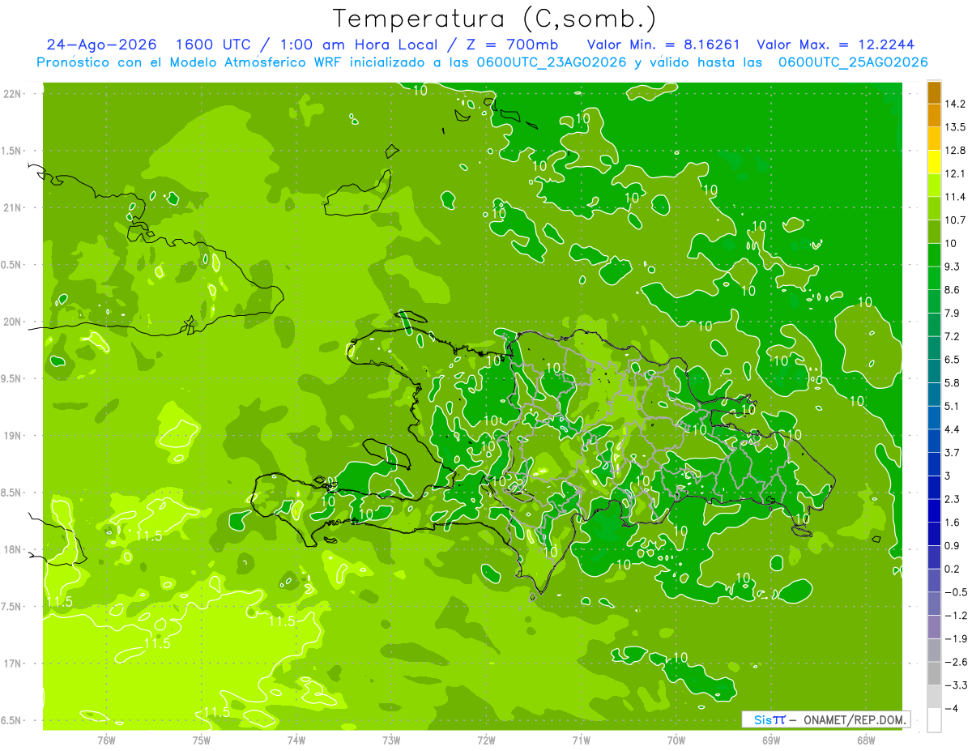Click the '71W' longitude axis label
Screen dimensions: 972x751
pyautogui.click(x=581, y=740)
